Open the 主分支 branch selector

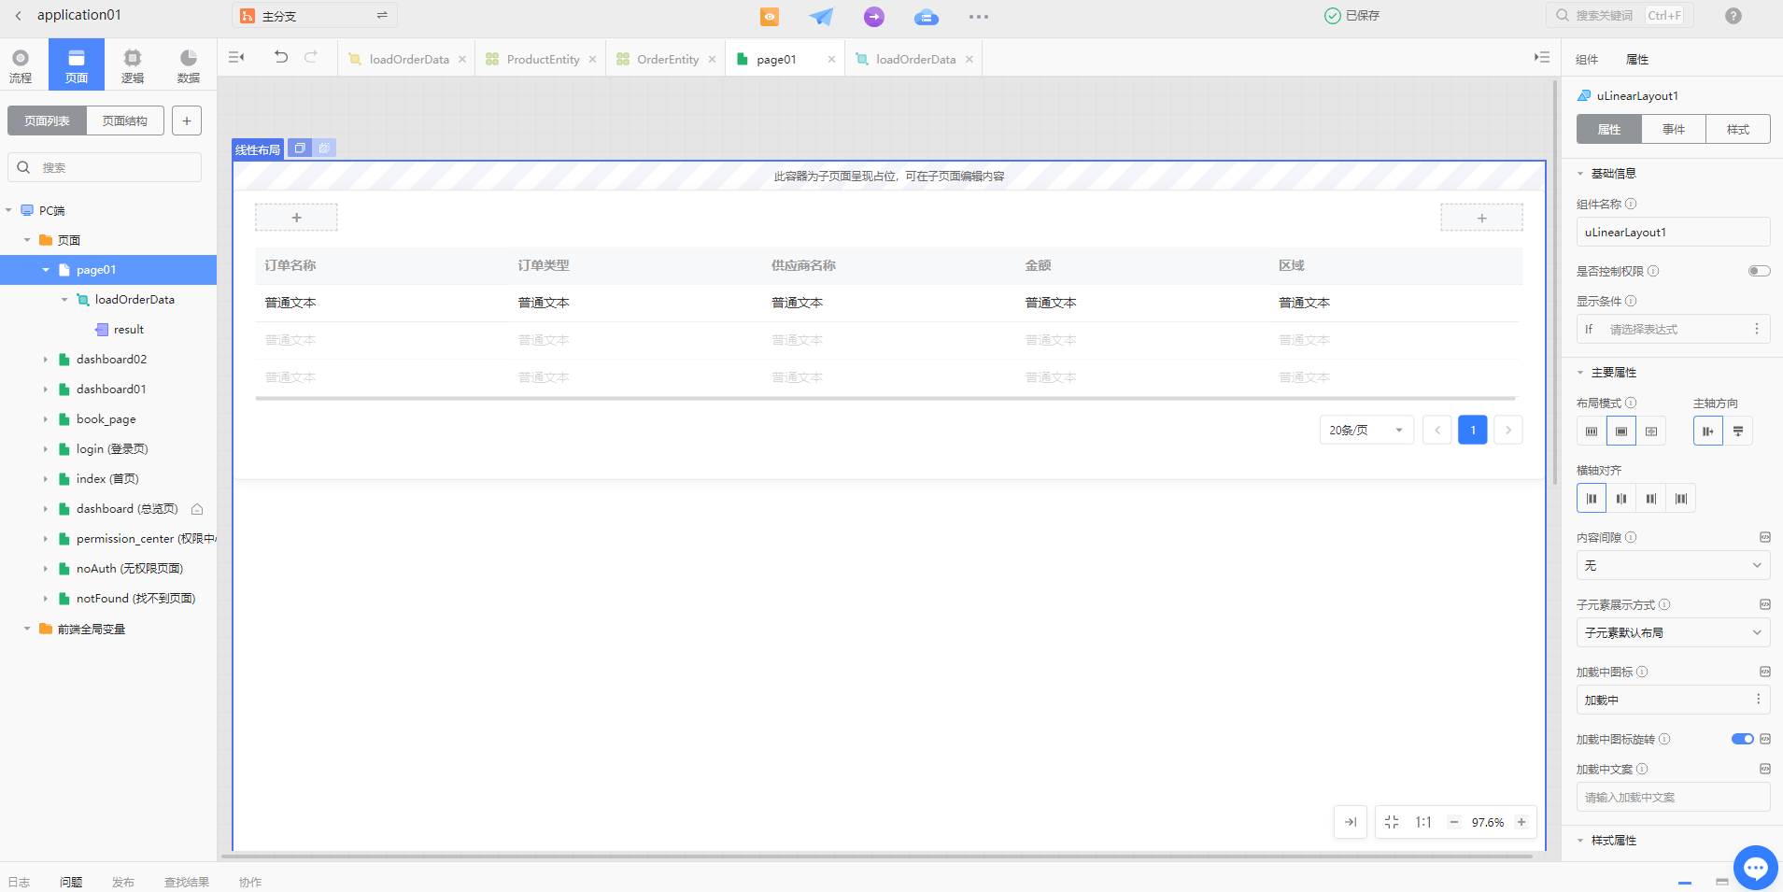pyautogui.click(x=315, y=16)
